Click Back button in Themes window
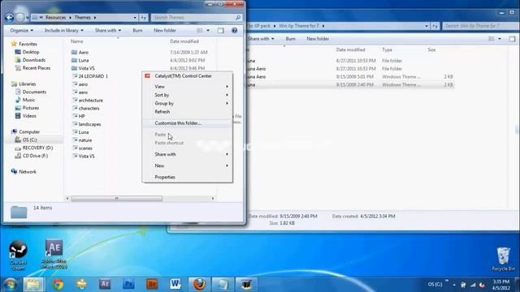This screenshot has width=520, height=292. [x=9, y=17]
